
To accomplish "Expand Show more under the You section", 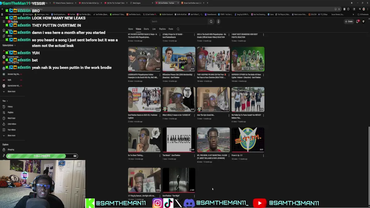I will coord(11,135).
